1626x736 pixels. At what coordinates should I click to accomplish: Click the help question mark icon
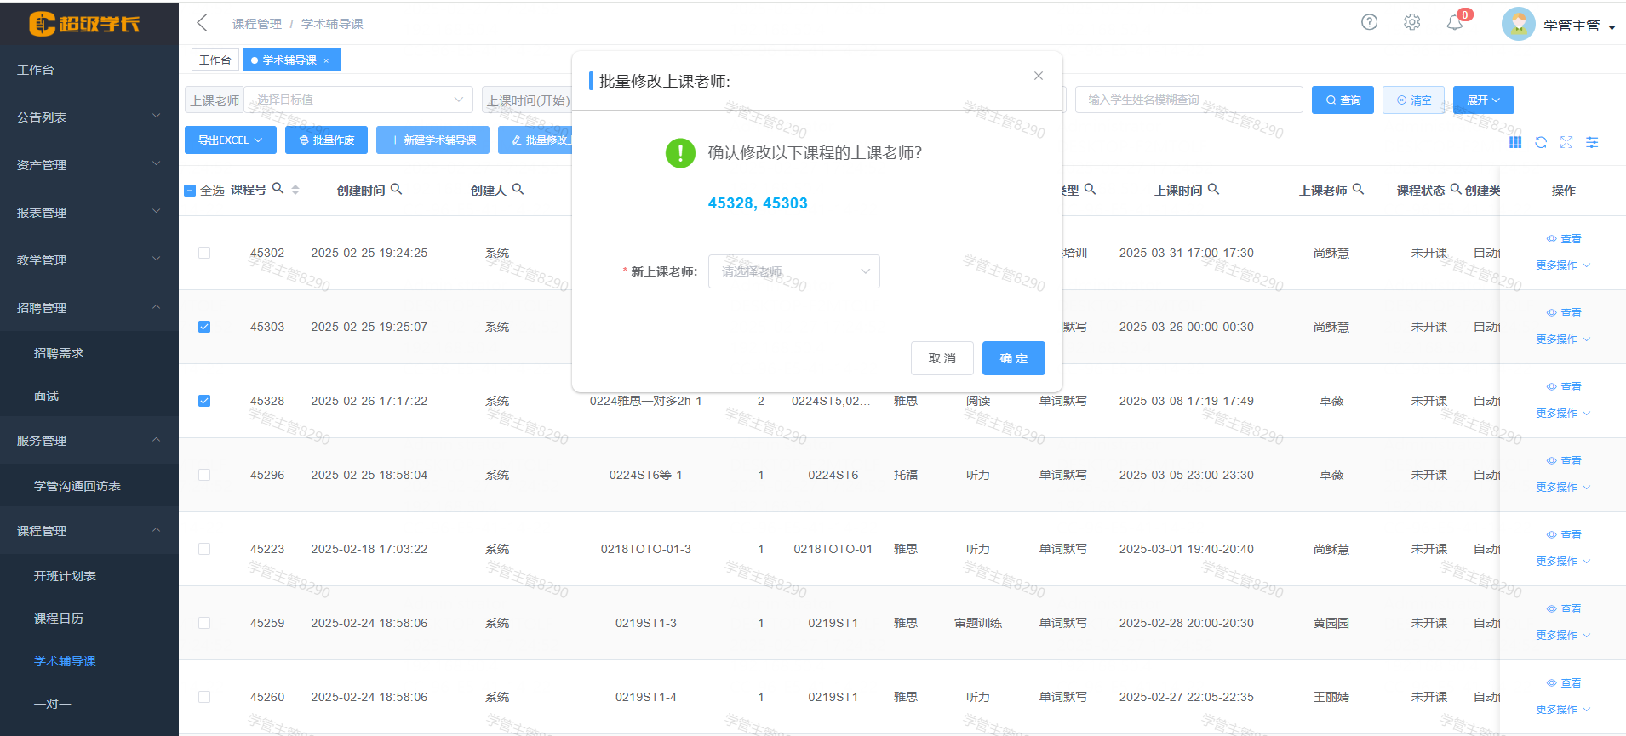pyautogui.click(x=1369, y=22)
